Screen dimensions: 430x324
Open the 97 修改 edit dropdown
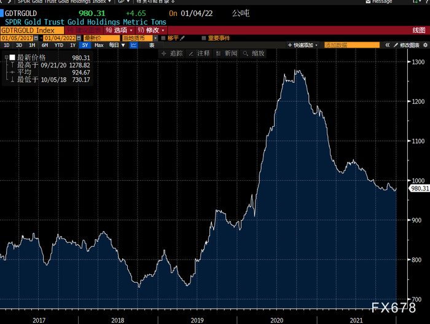(151, 30)
